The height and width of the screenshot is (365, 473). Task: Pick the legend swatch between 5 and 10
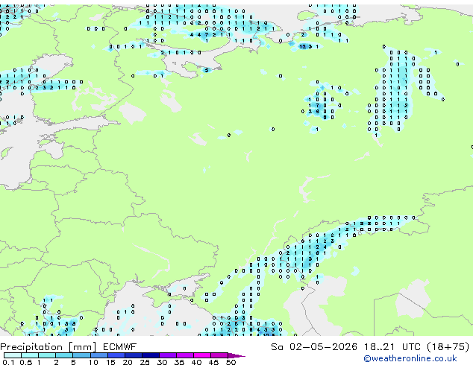coord(81,355)
